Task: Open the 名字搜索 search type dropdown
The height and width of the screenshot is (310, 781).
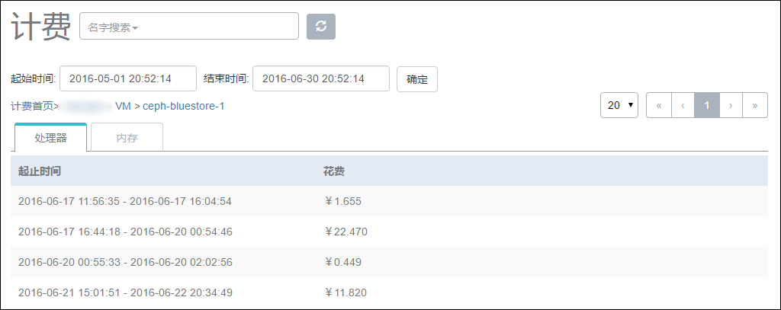Action: [113, 28]
